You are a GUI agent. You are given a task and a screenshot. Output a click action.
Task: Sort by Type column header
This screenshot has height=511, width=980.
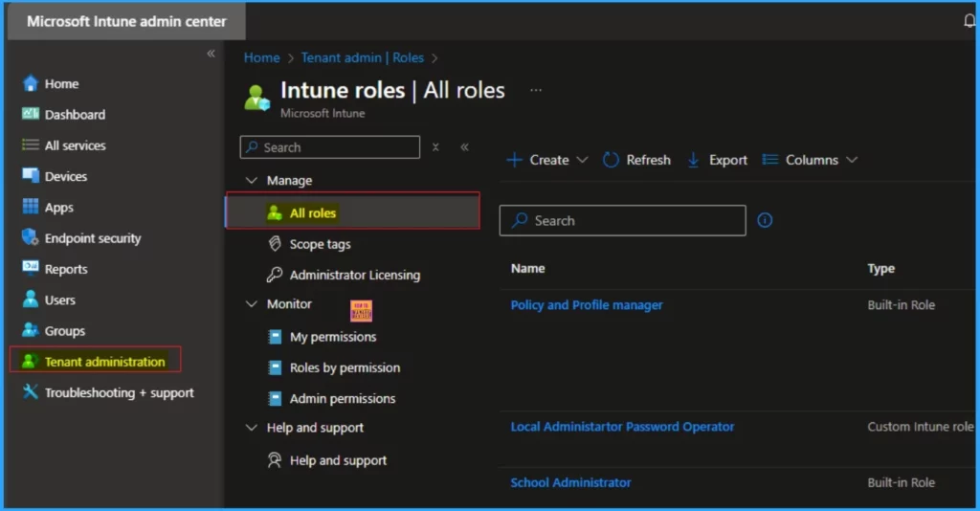pos(880,268)
